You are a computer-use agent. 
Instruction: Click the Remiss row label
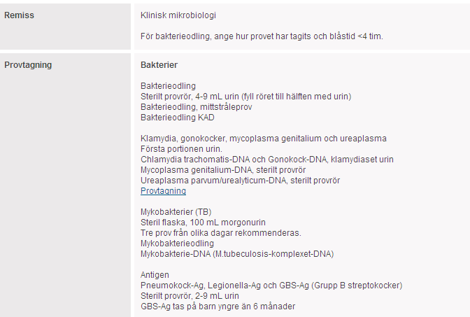click(x=19, y=15)
